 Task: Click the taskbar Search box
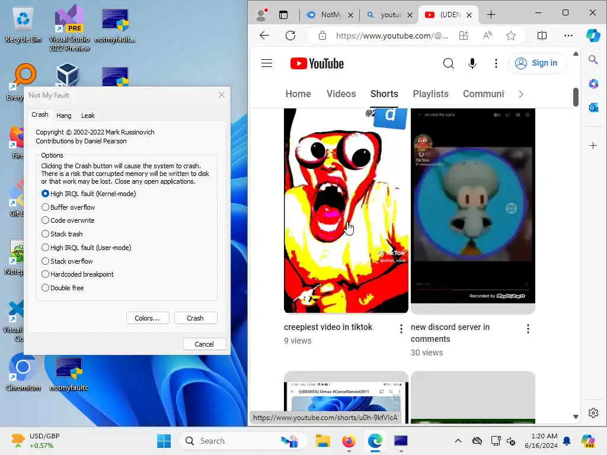tap(243, 441)
